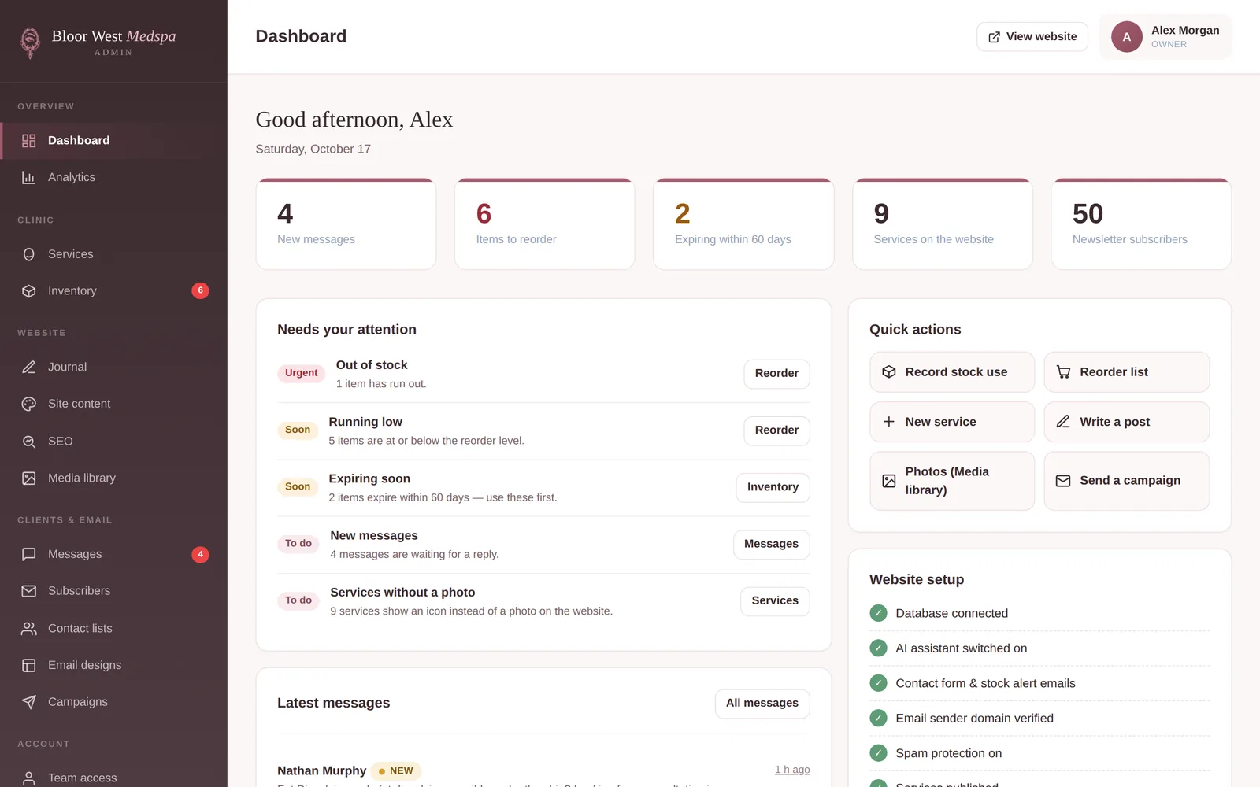Click New service quick action
The image size is (1260, 787).
(952, 422)
